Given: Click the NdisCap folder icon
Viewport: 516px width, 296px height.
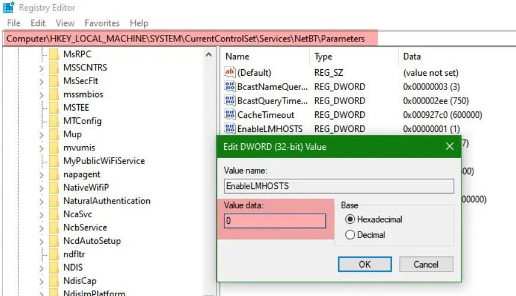Looking at the screenshot, I should click(x=54, y=281).
